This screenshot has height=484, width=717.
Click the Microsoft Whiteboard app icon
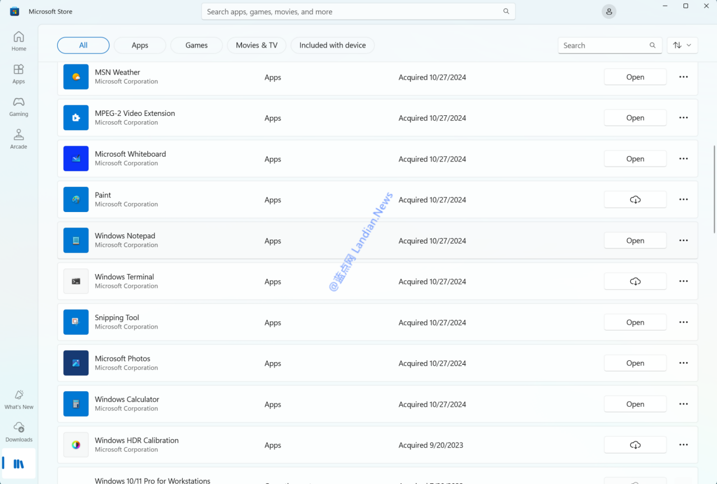[x=76, y=158]
